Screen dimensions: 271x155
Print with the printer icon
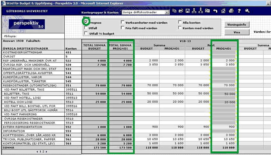(231, 11)
